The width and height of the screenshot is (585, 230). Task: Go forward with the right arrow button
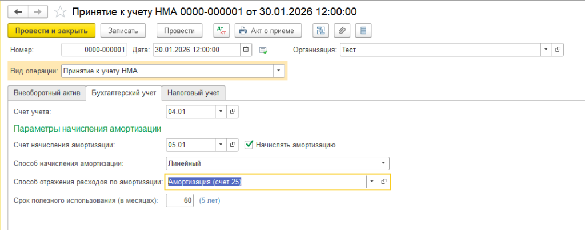pyautogui.click(x=39, y=12)
